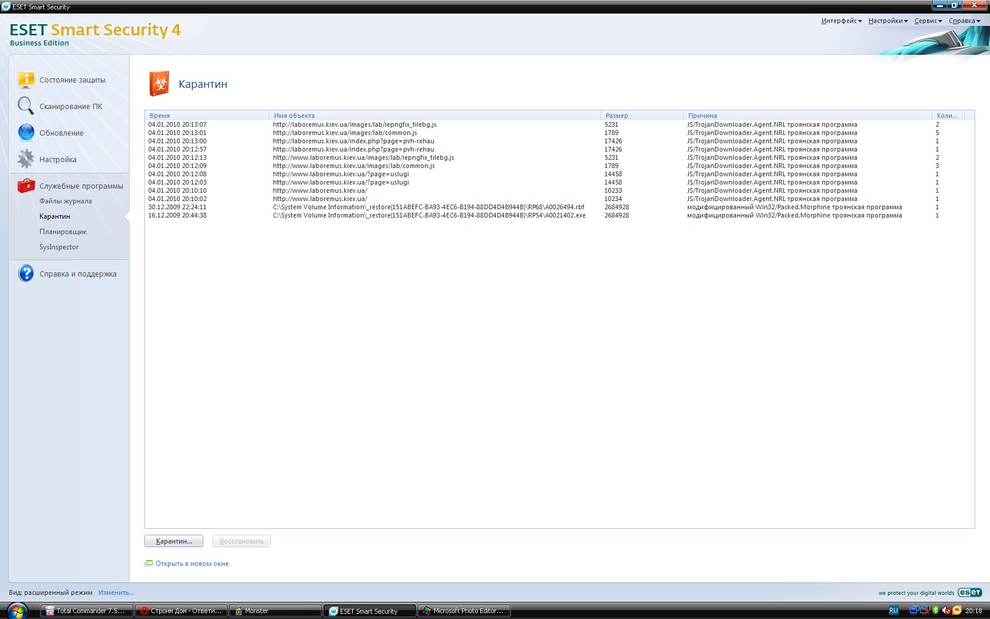This screenshot has height=619, width=990.
Task: Click the orange biohazard Карантин icon
Action: click(159, 84)
